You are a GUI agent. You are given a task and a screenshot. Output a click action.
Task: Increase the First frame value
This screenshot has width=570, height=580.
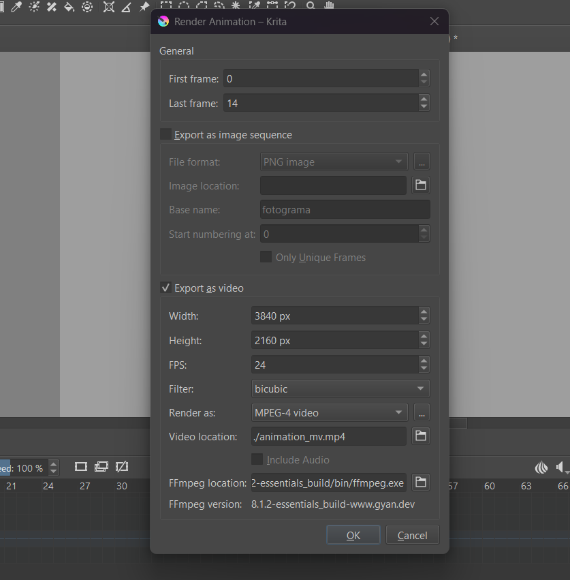(x=424, y=74)
